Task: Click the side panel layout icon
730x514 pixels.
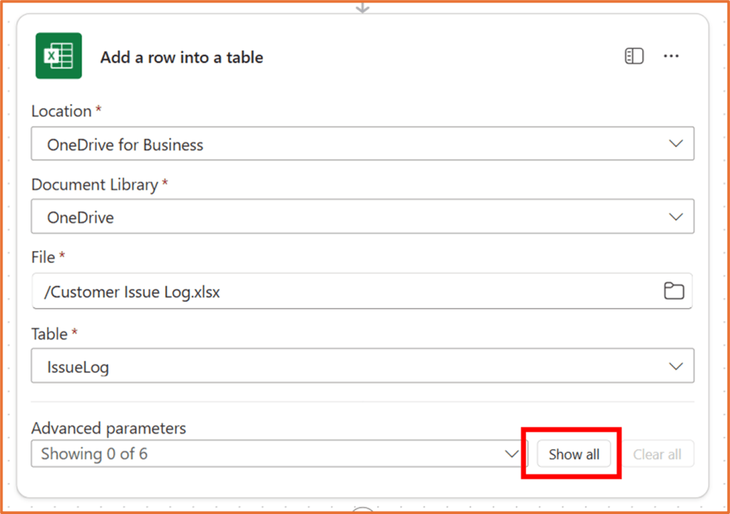Action: (634, 56)
